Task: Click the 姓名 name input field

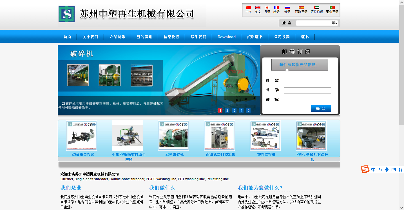Action: pos(307,81)
